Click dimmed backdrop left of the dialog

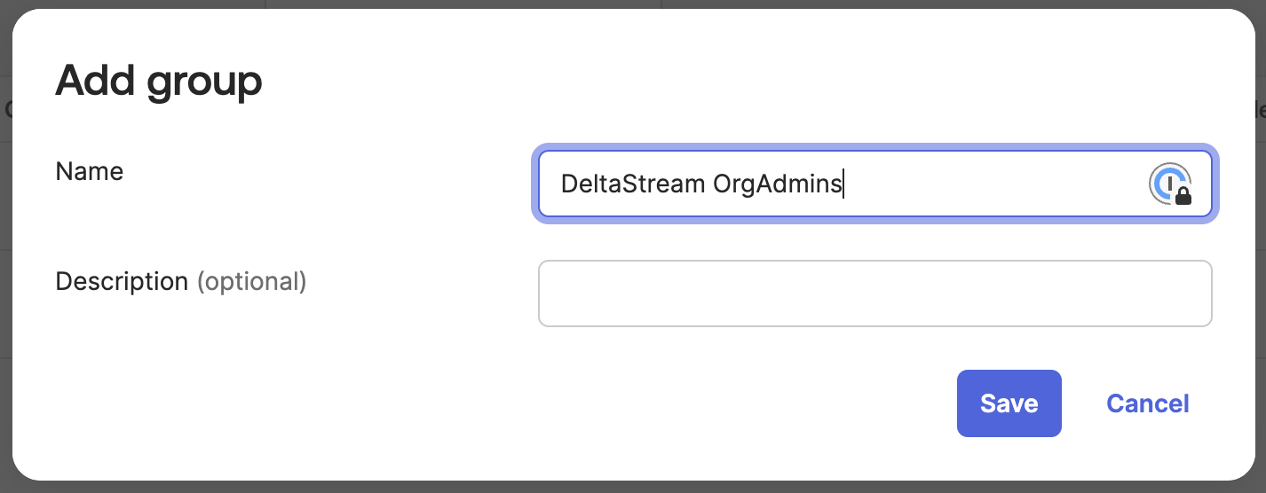pyautogui.click(x=4, y=266)
